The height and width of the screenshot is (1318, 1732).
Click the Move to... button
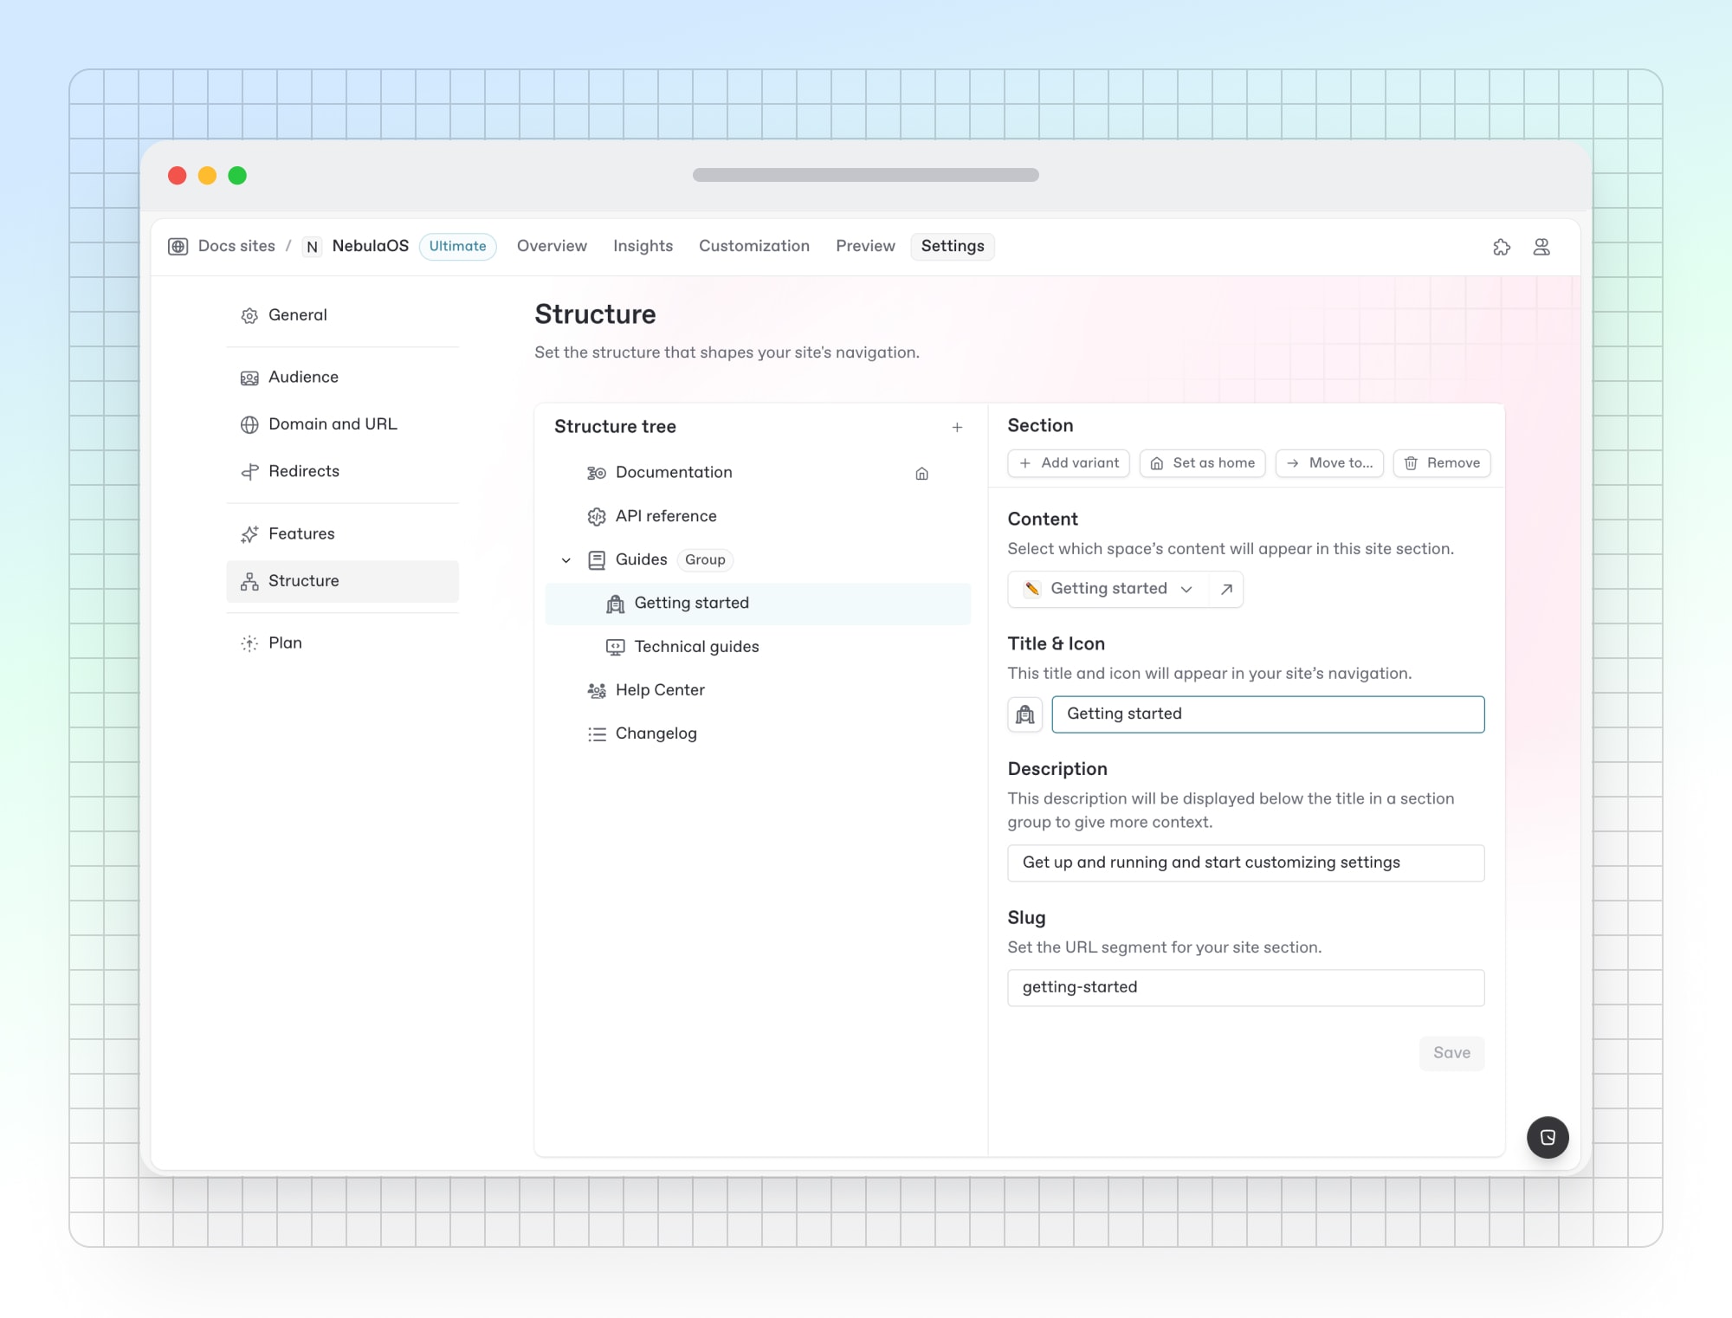pos(1329,463)
